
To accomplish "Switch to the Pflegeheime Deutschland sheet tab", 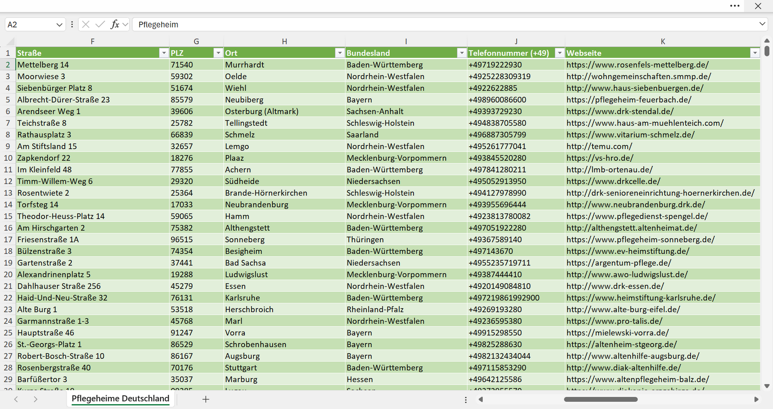I will 120,399.
